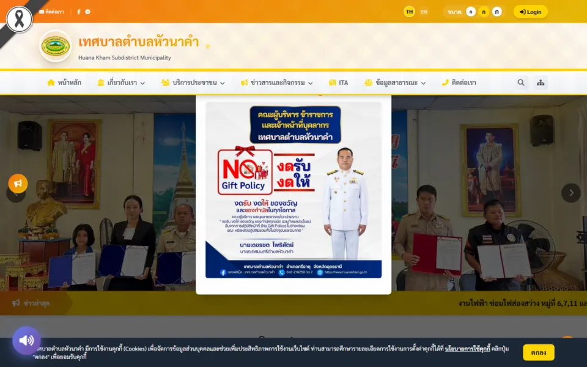Expand the ข่าวสารและกิจกรรม dropdown menu

(x=276, y=83)
